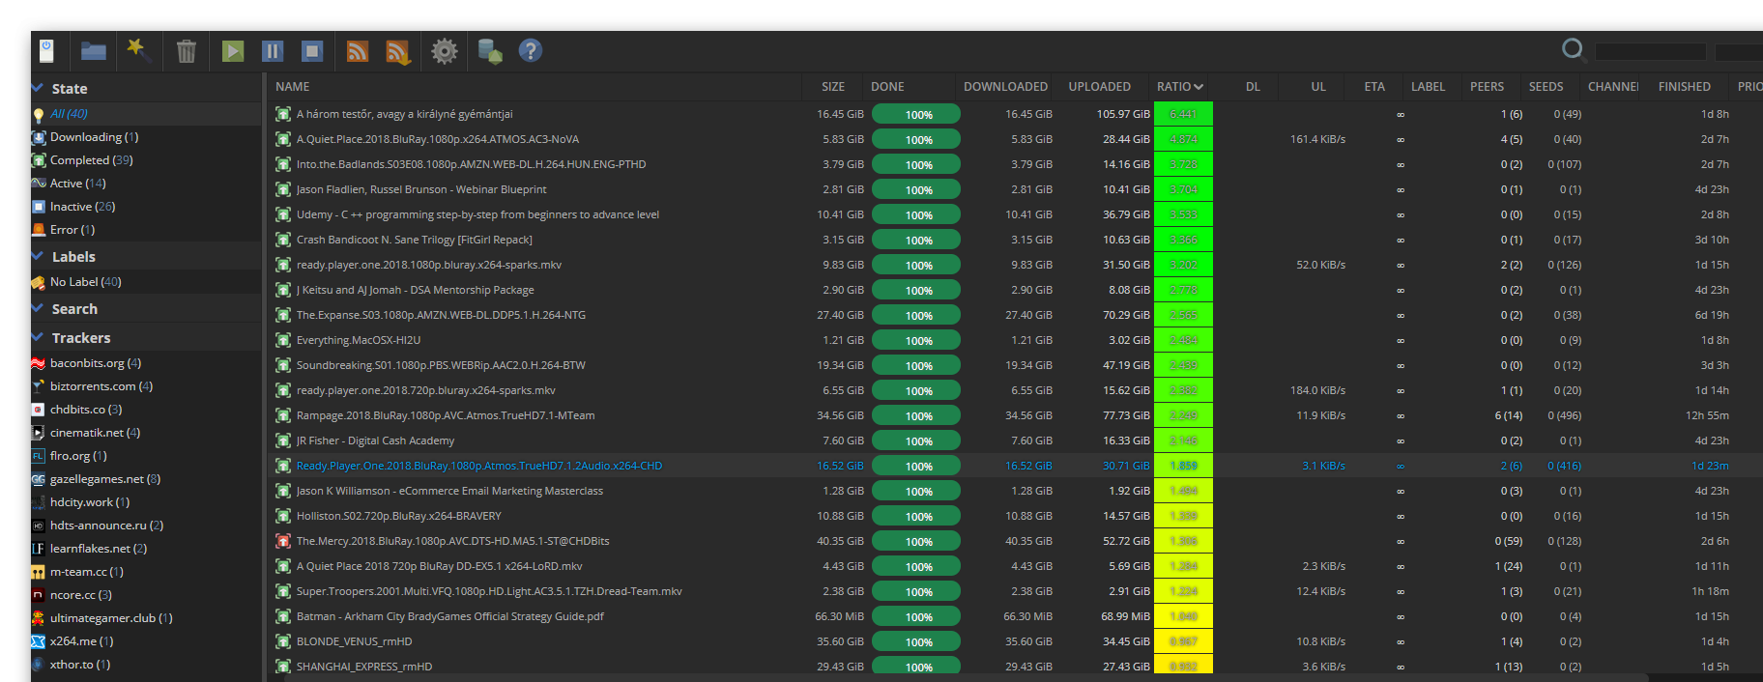Open the Add Torrent folder icon
The height and width of the screenshot is (682, 1763).
(x=94, y=51)
